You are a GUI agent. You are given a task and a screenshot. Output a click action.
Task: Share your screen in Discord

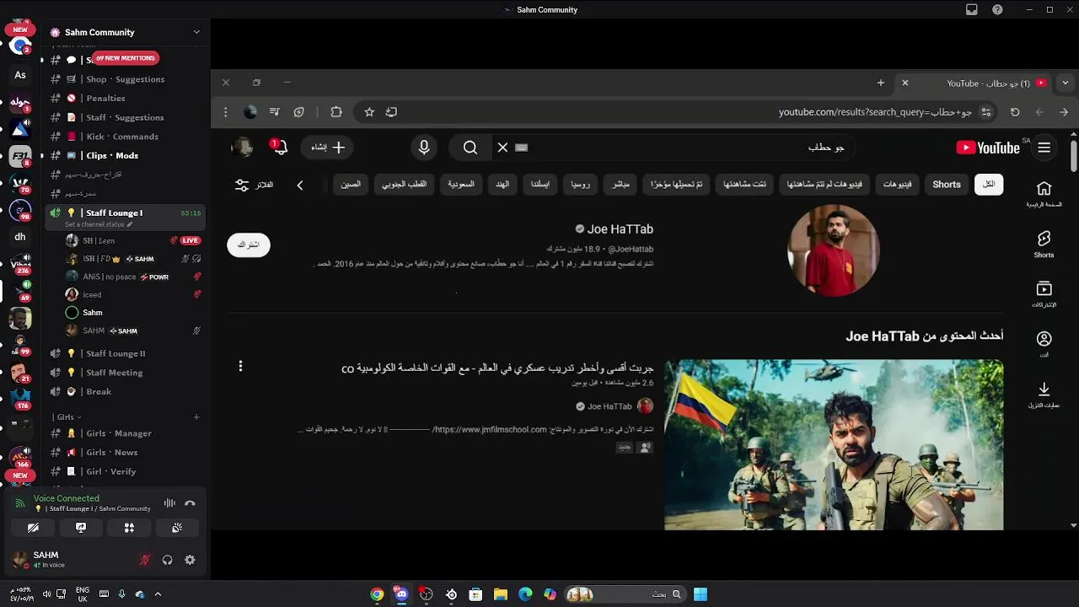coord(81,528)
